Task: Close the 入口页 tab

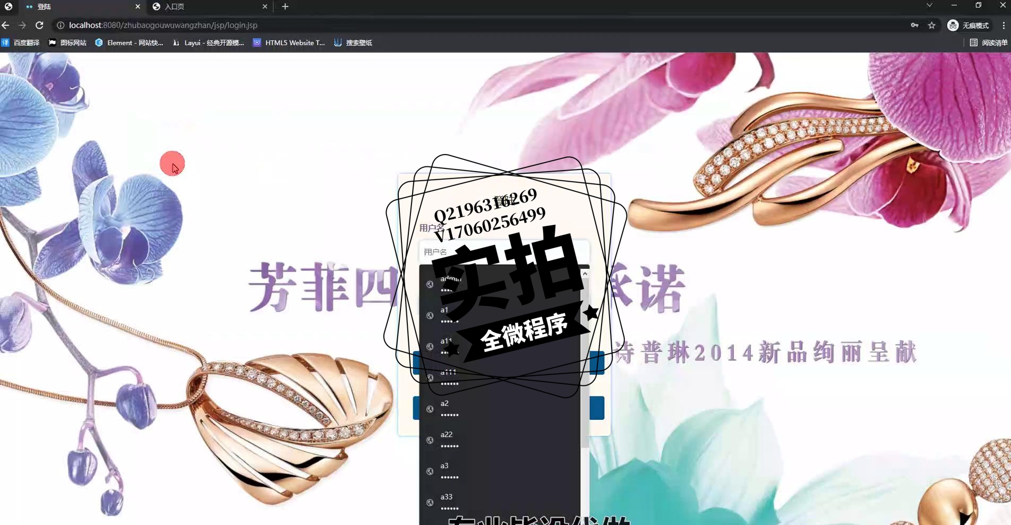Action: click(x=265, y=6)
